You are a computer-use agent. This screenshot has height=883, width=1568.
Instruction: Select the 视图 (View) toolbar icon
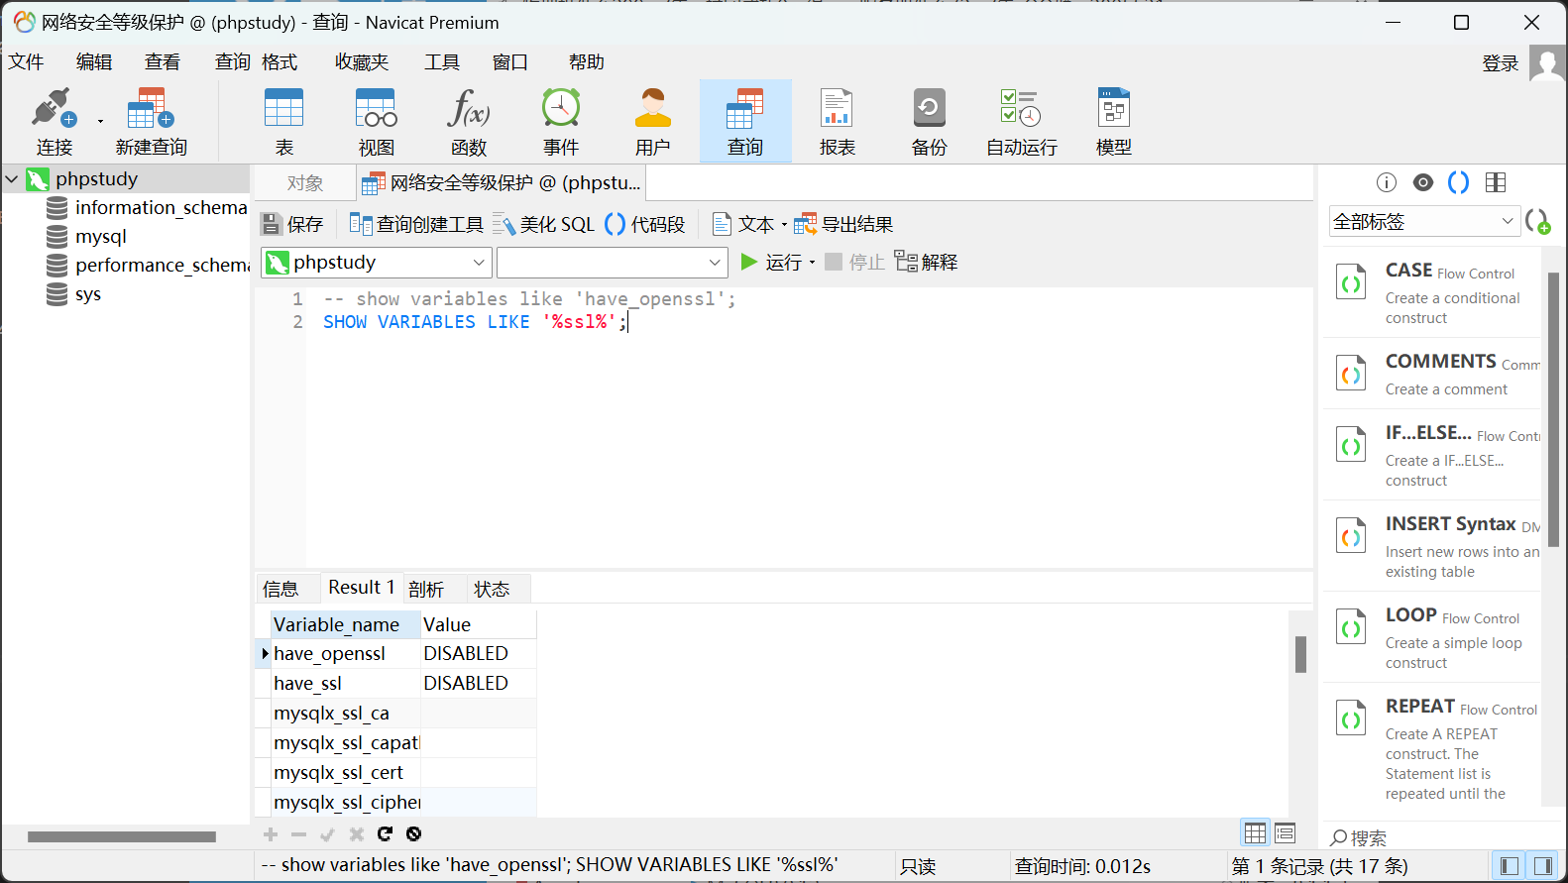(376, 121)
